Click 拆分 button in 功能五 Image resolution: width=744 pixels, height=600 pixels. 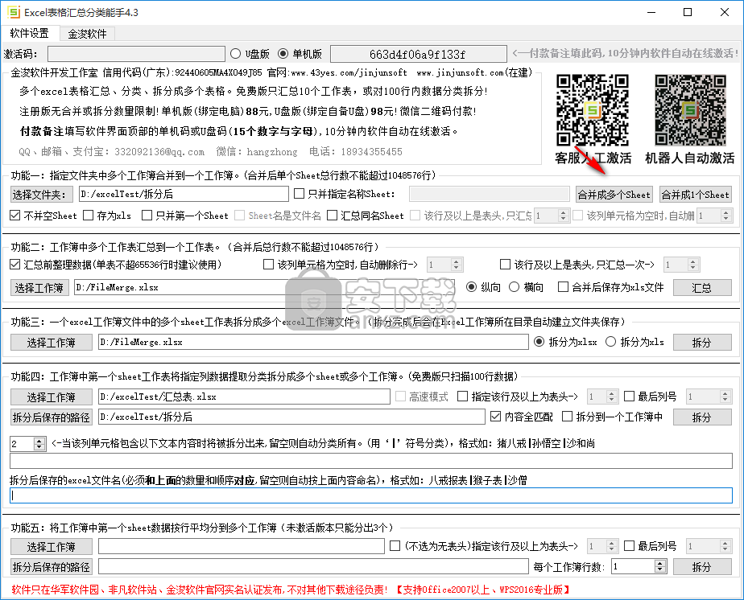pos(702,567)
